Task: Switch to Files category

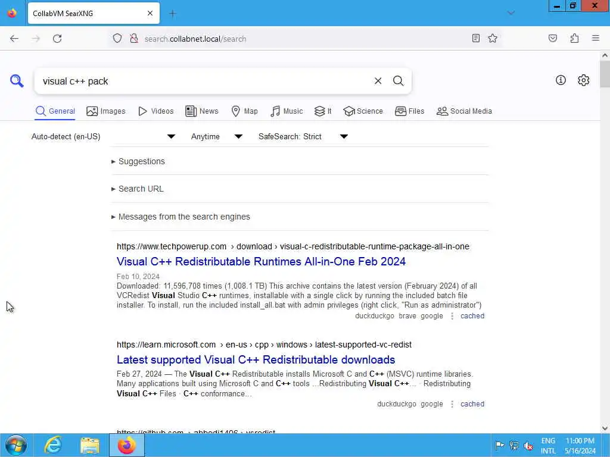Action: [x=410, y=111]
